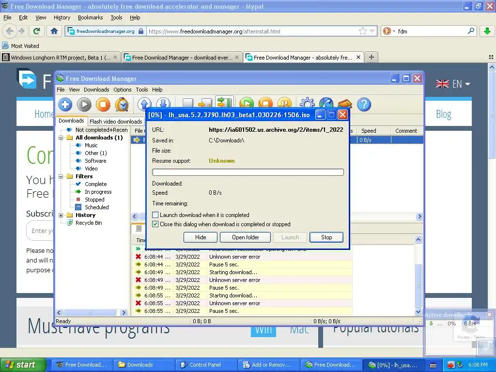Viewport: 496px width, 372px height.
Task: Click the download progress bar in dialog
Action: (x=248, y=172)
